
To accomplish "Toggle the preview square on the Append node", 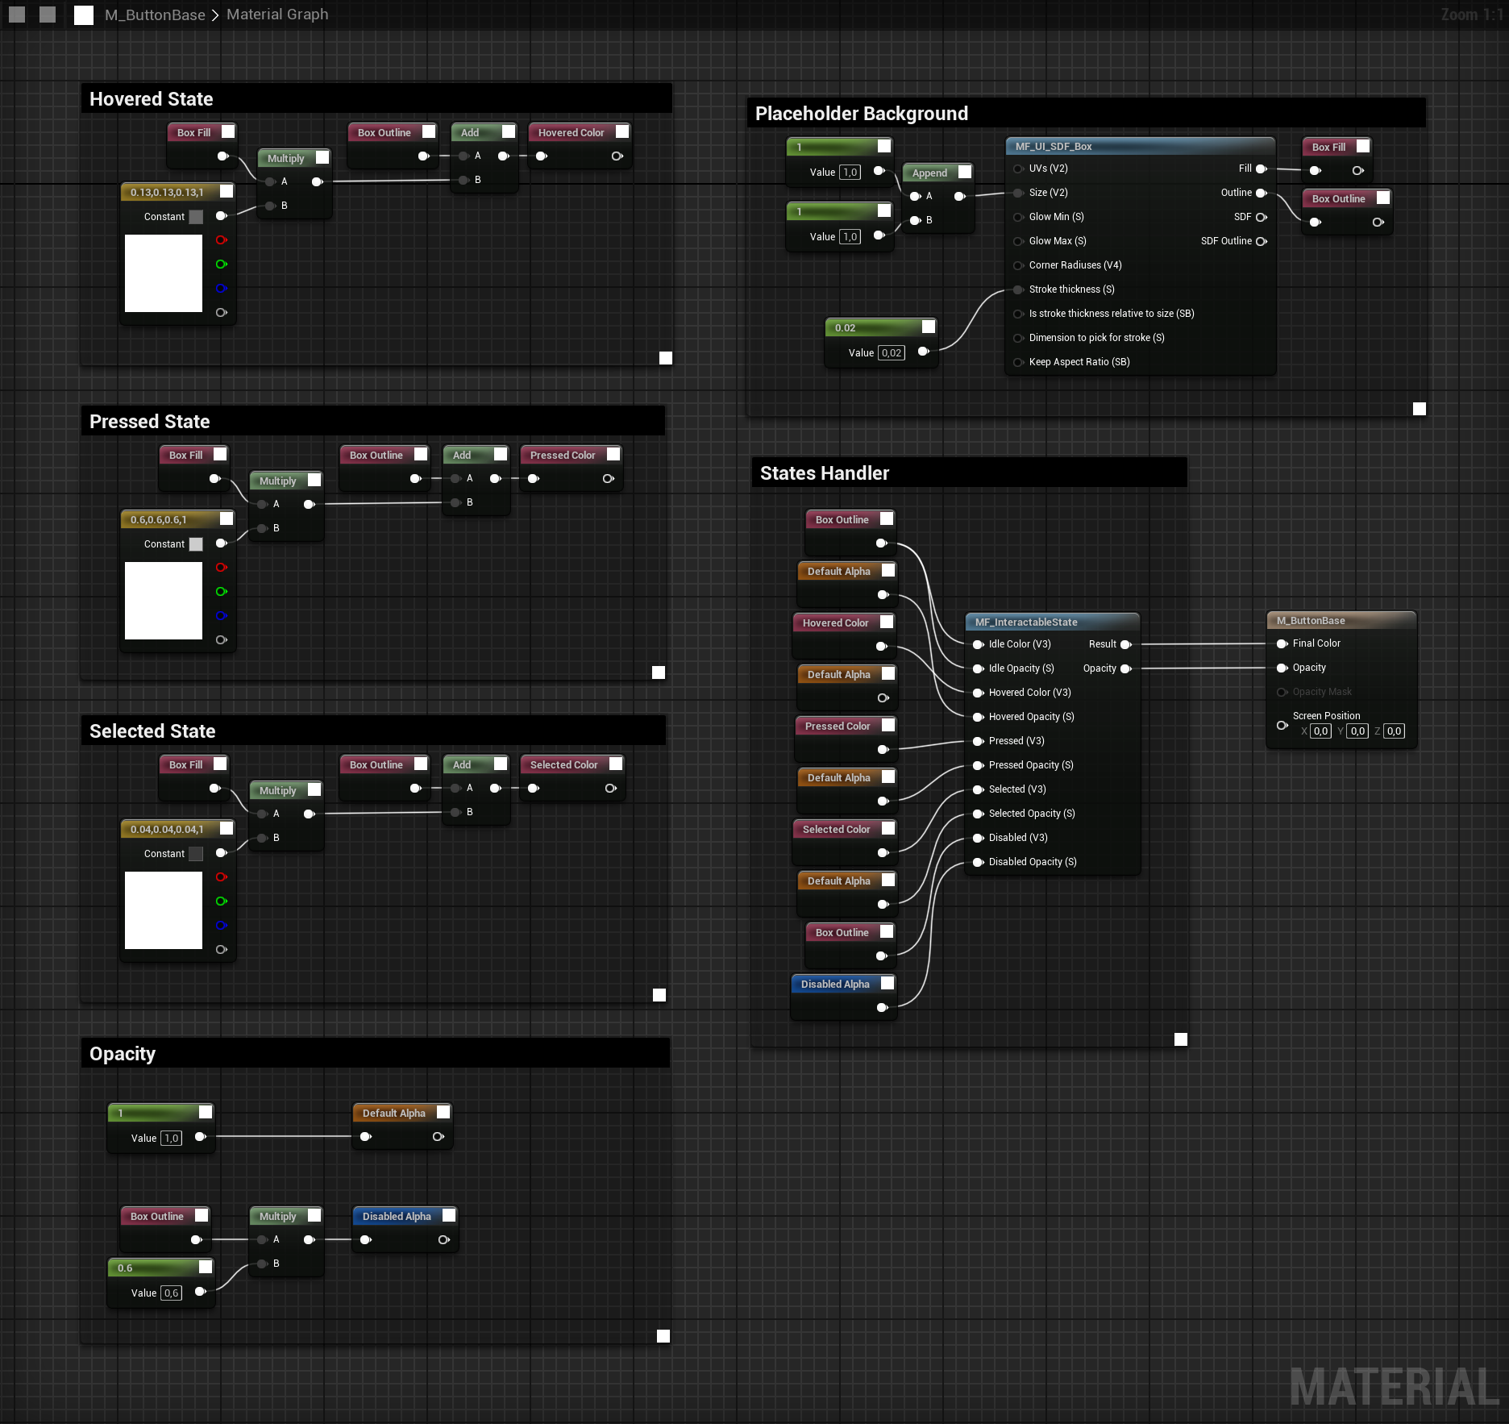I will (965, 172).
